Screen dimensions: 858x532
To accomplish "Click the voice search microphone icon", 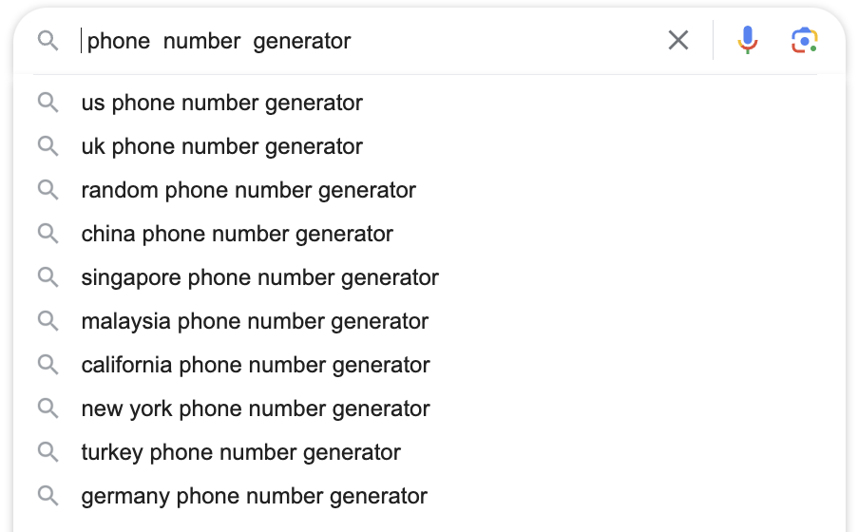I will point(748,40).
